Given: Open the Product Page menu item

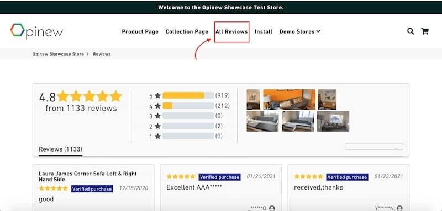Looking at the screenshot, I should point(140,32).
